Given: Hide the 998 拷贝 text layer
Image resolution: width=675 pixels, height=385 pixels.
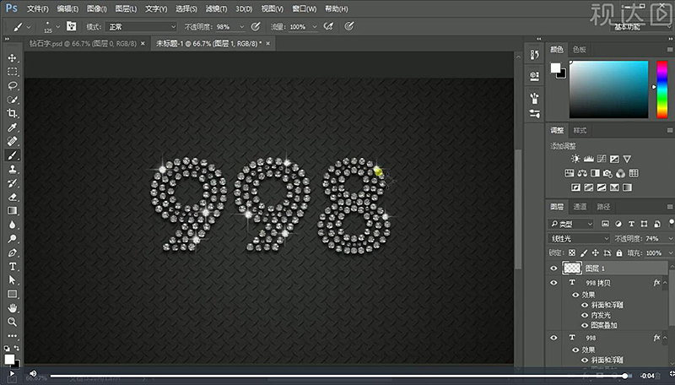Looking at the screenshot, I should tap(553, 283).
